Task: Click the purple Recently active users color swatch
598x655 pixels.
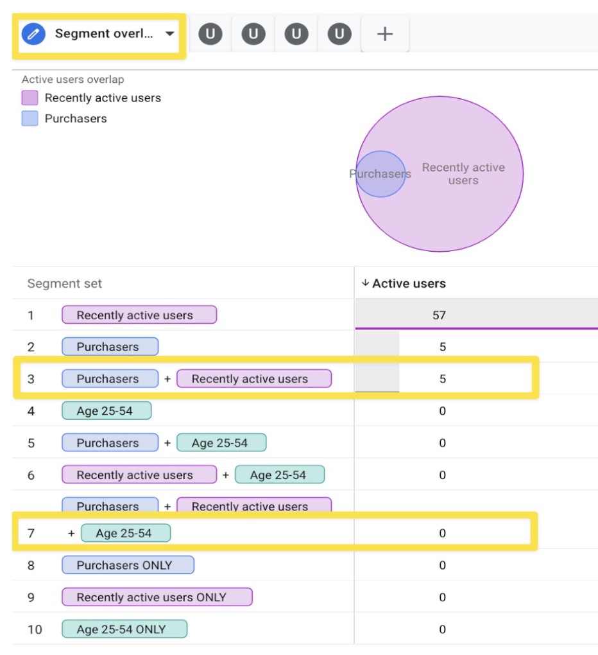Action: tap(31, 98)
